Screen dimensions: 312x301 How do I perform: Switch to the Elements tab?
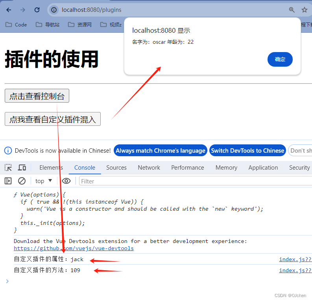51,168
